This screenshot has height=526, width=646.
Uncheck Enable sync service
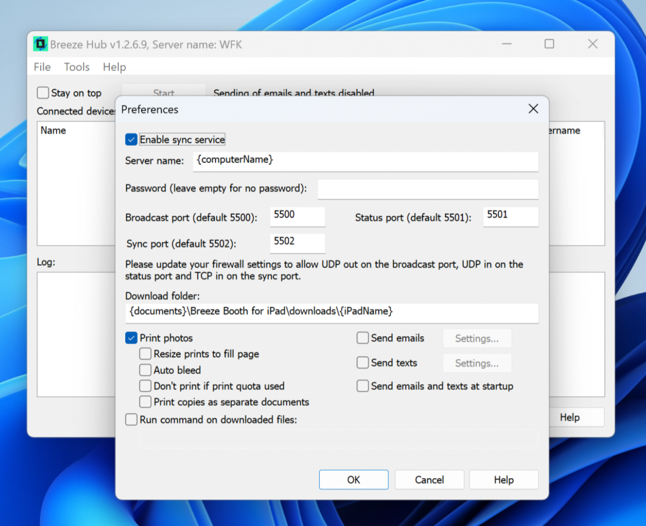tap(131, 139)
